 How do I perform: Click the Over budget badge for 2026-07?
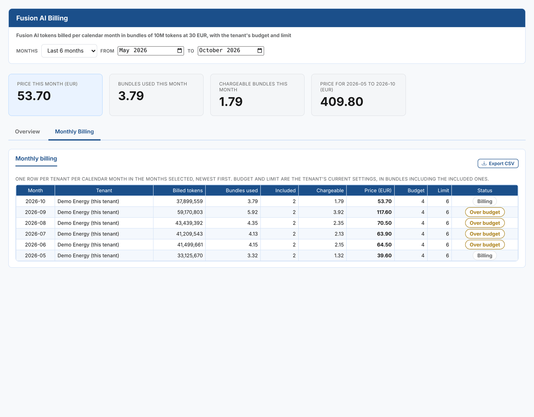485,234
